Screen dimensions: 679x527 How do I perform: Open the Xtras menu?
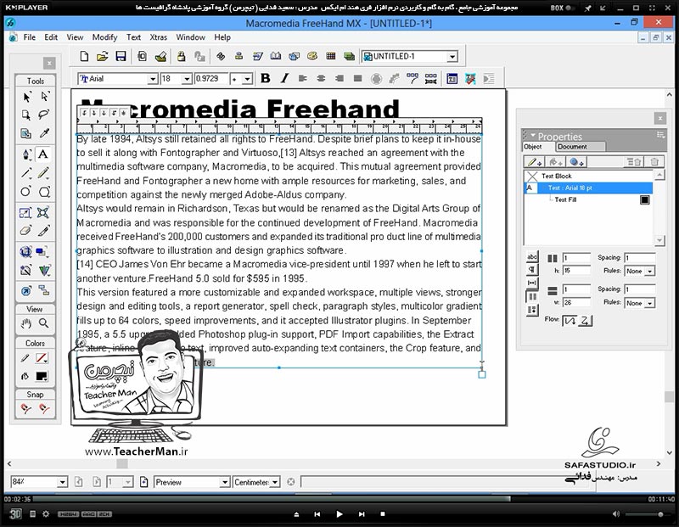coord(158,37)
